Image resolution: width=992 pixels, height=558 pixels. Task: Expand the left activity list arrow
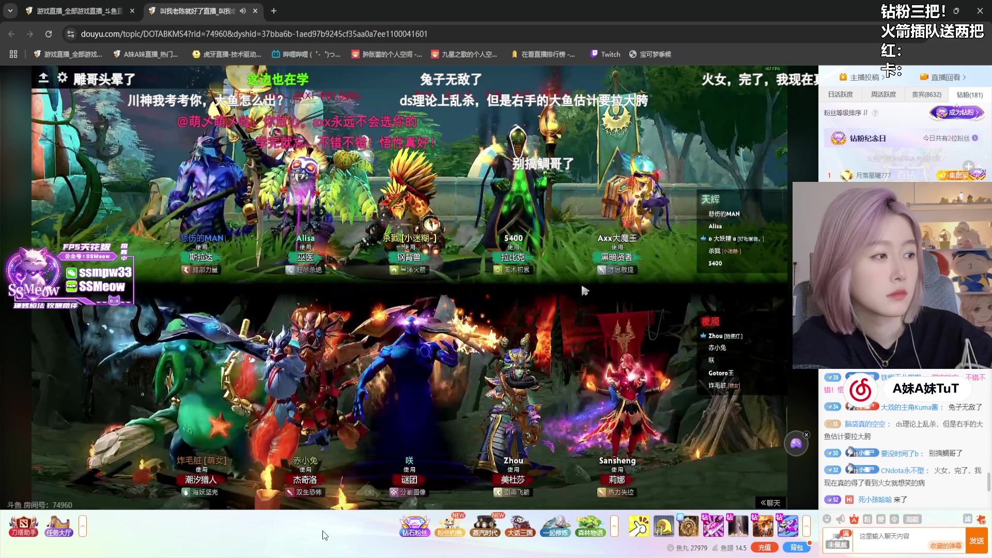[x=83, y=526]
